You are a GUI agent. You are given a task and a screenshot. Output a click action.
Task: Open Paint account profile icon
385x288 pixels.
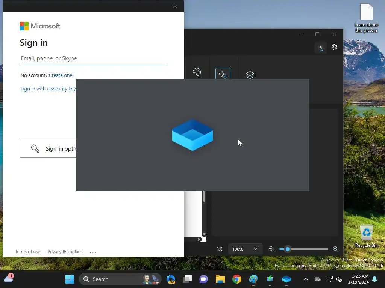pos(321,48)
